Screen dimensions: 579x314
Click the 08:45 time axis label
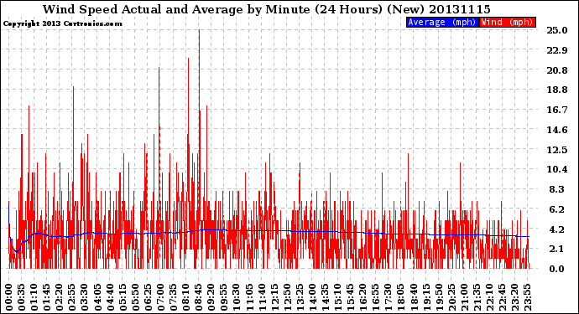[x=198, y=297]
